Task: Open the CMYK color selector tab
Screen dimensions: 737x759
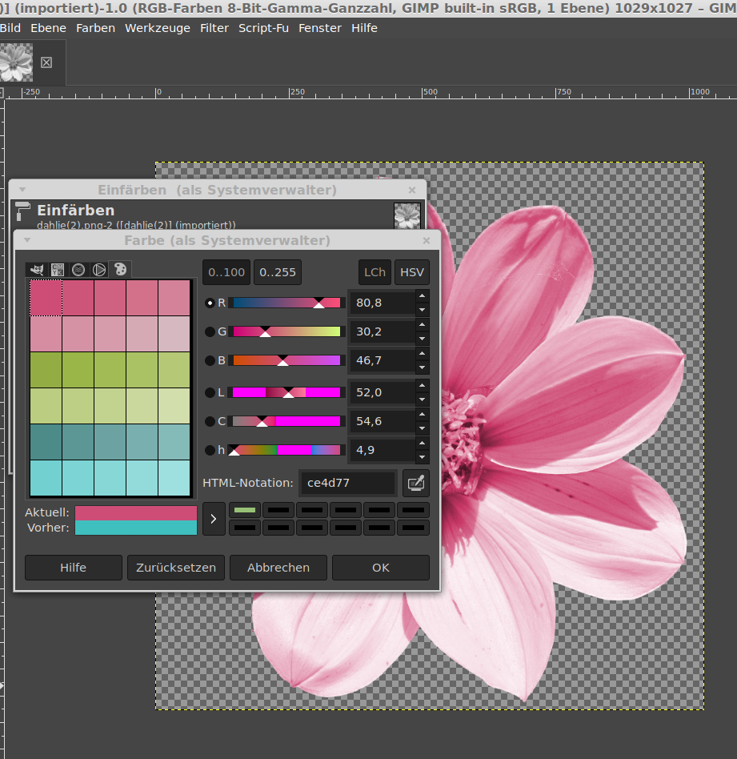Action: tap(57, 270)
